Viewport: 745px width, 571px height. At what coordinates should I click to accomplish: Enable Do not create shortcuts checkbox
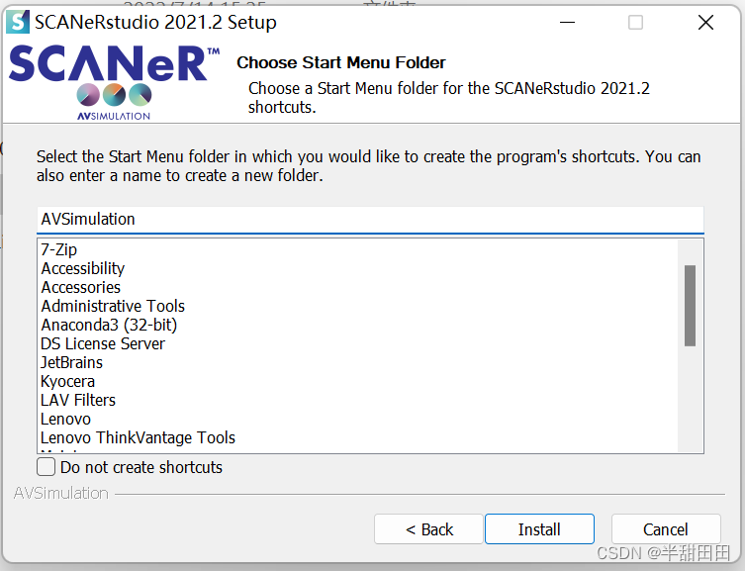pyautogui.click(x=47, y=467)
